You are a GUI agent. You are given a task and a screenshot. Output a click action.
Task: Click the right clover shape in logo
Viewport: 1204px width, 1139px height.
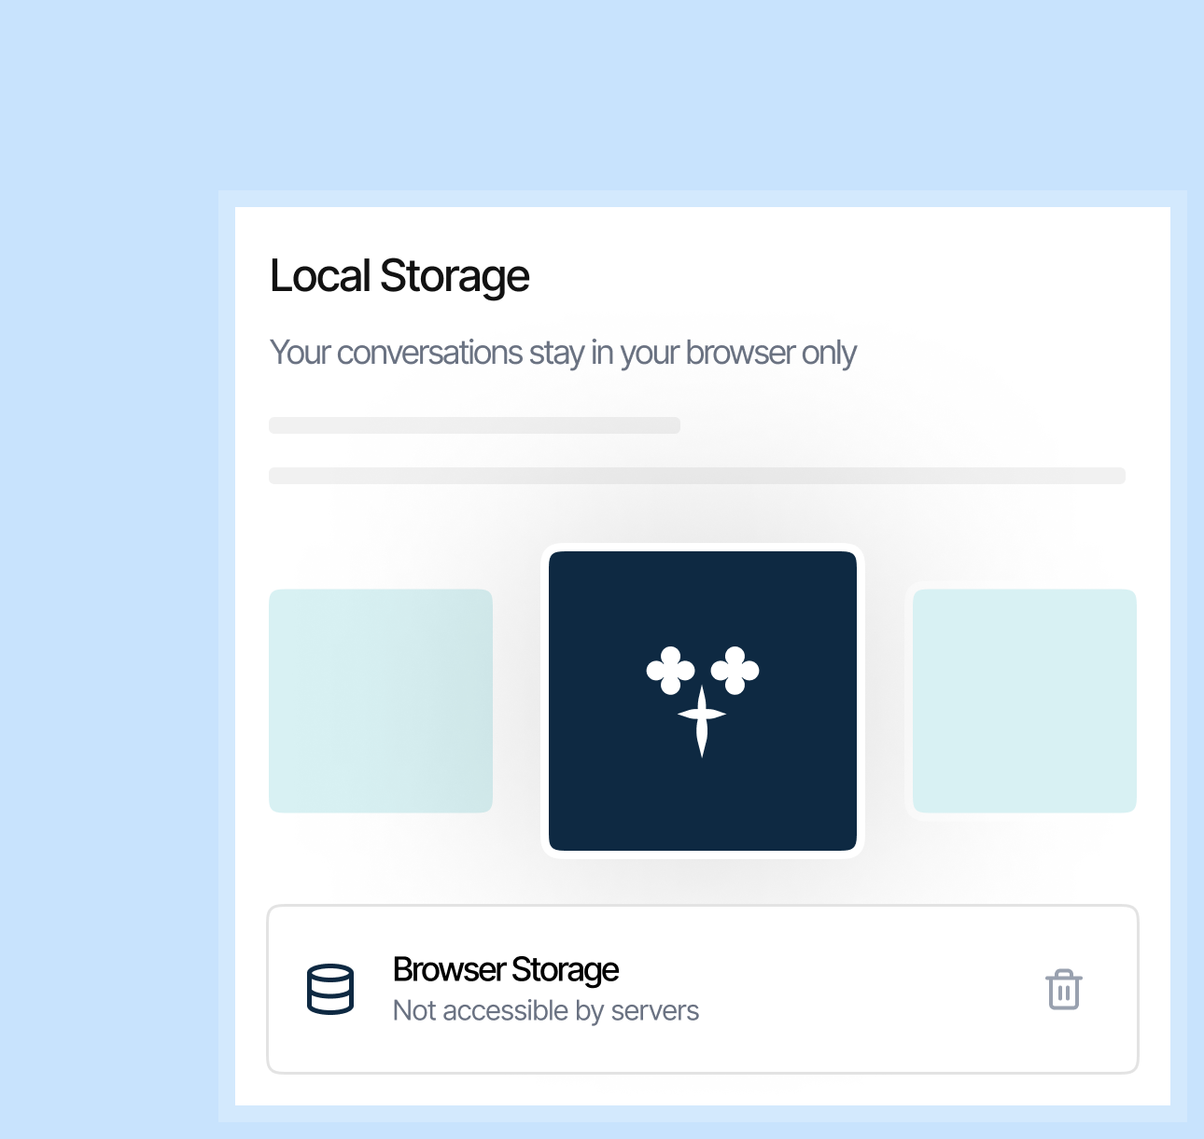735,670
